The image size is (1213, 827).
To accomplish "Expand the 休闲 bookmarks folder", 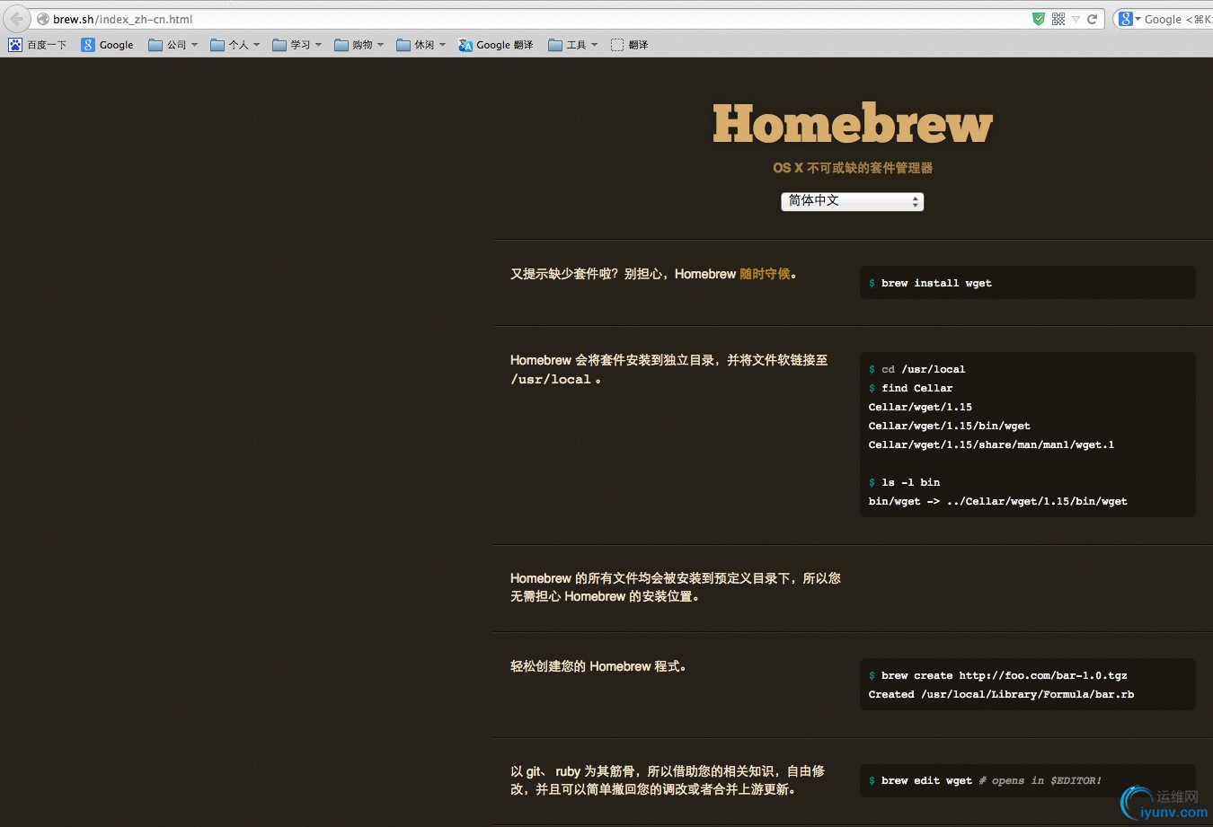I will click(421, 45).
